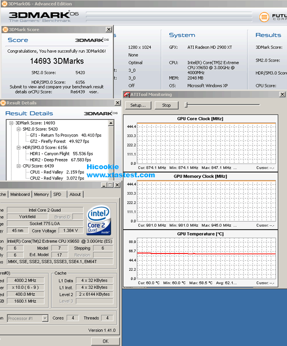Switch to the Memory tab

point(42,195)
